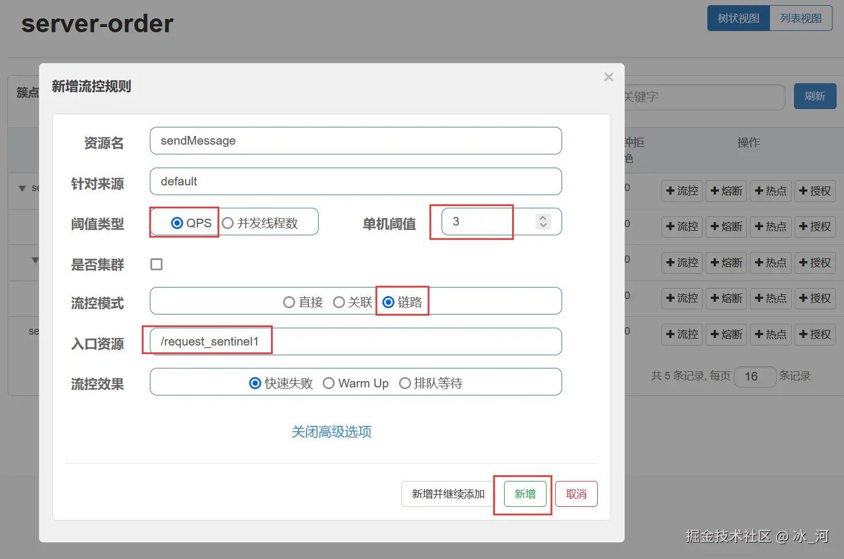Click the 新增并继续添加 button
Screen dimensions: 844x559
448,494
